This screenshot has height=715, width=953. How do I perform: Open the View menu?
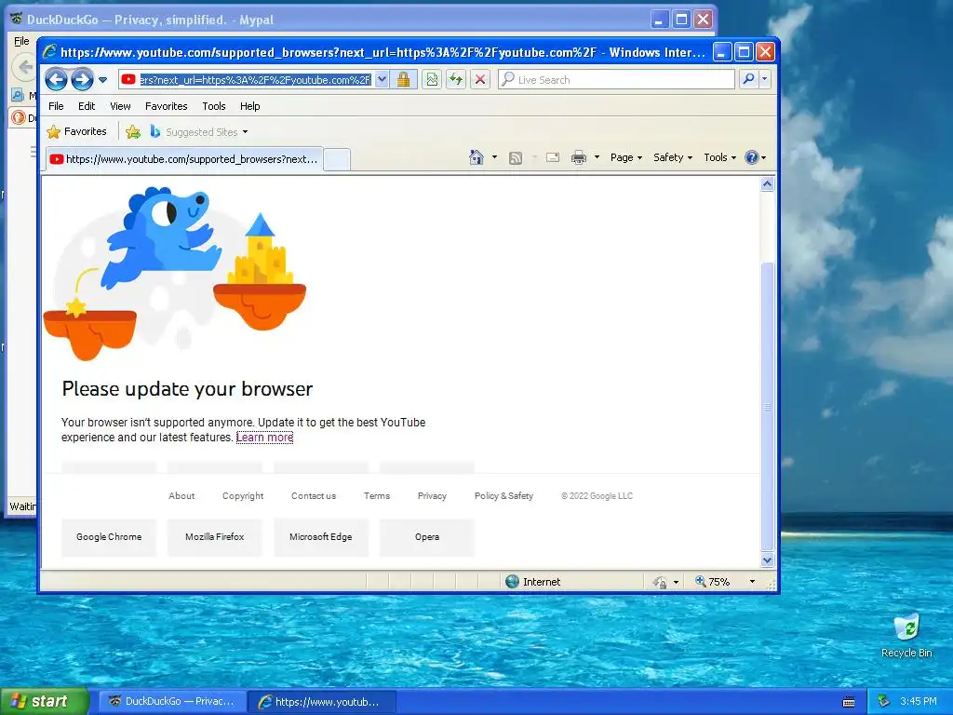pos(120,106)
